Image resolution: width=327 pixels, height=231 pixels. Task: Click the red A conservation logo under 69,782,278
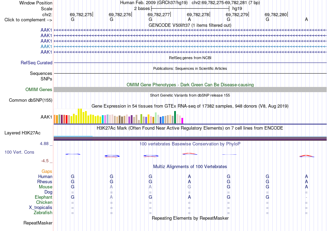pyautogui.click(x=189, y=154)
